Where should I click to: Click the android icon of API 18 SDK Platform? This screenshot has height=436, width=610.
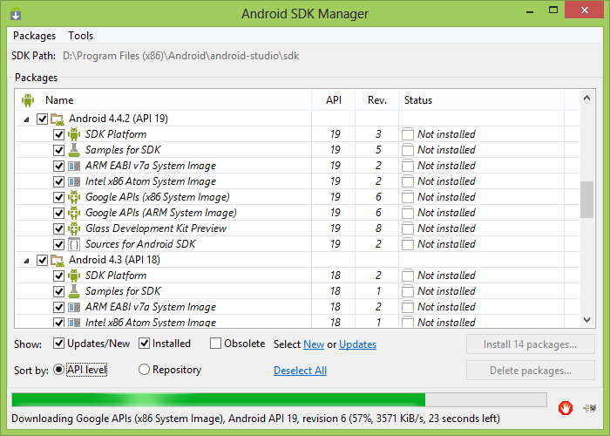[x=74, y=276]
